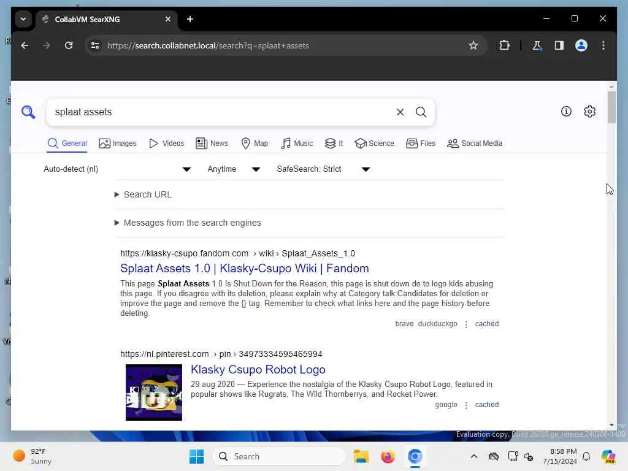Open the Windows Start menu
628x471 pixels.
tap(196, 456)
